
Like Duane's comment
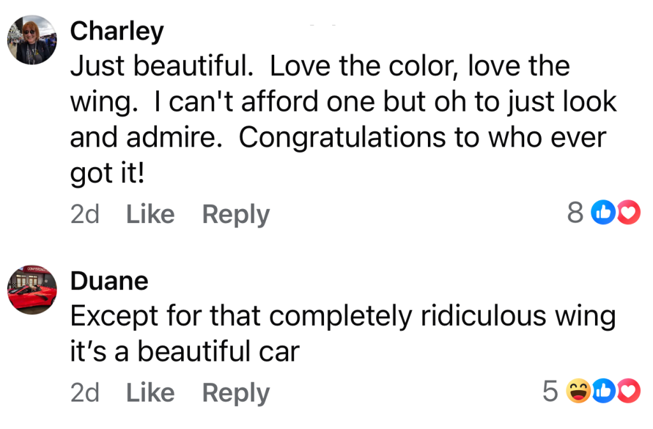coord(150,393)
